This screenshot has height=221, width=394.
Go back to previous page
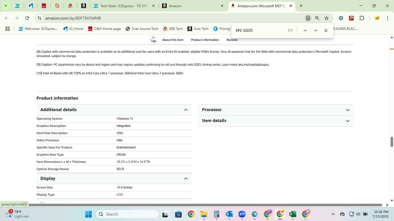[6, 18]
